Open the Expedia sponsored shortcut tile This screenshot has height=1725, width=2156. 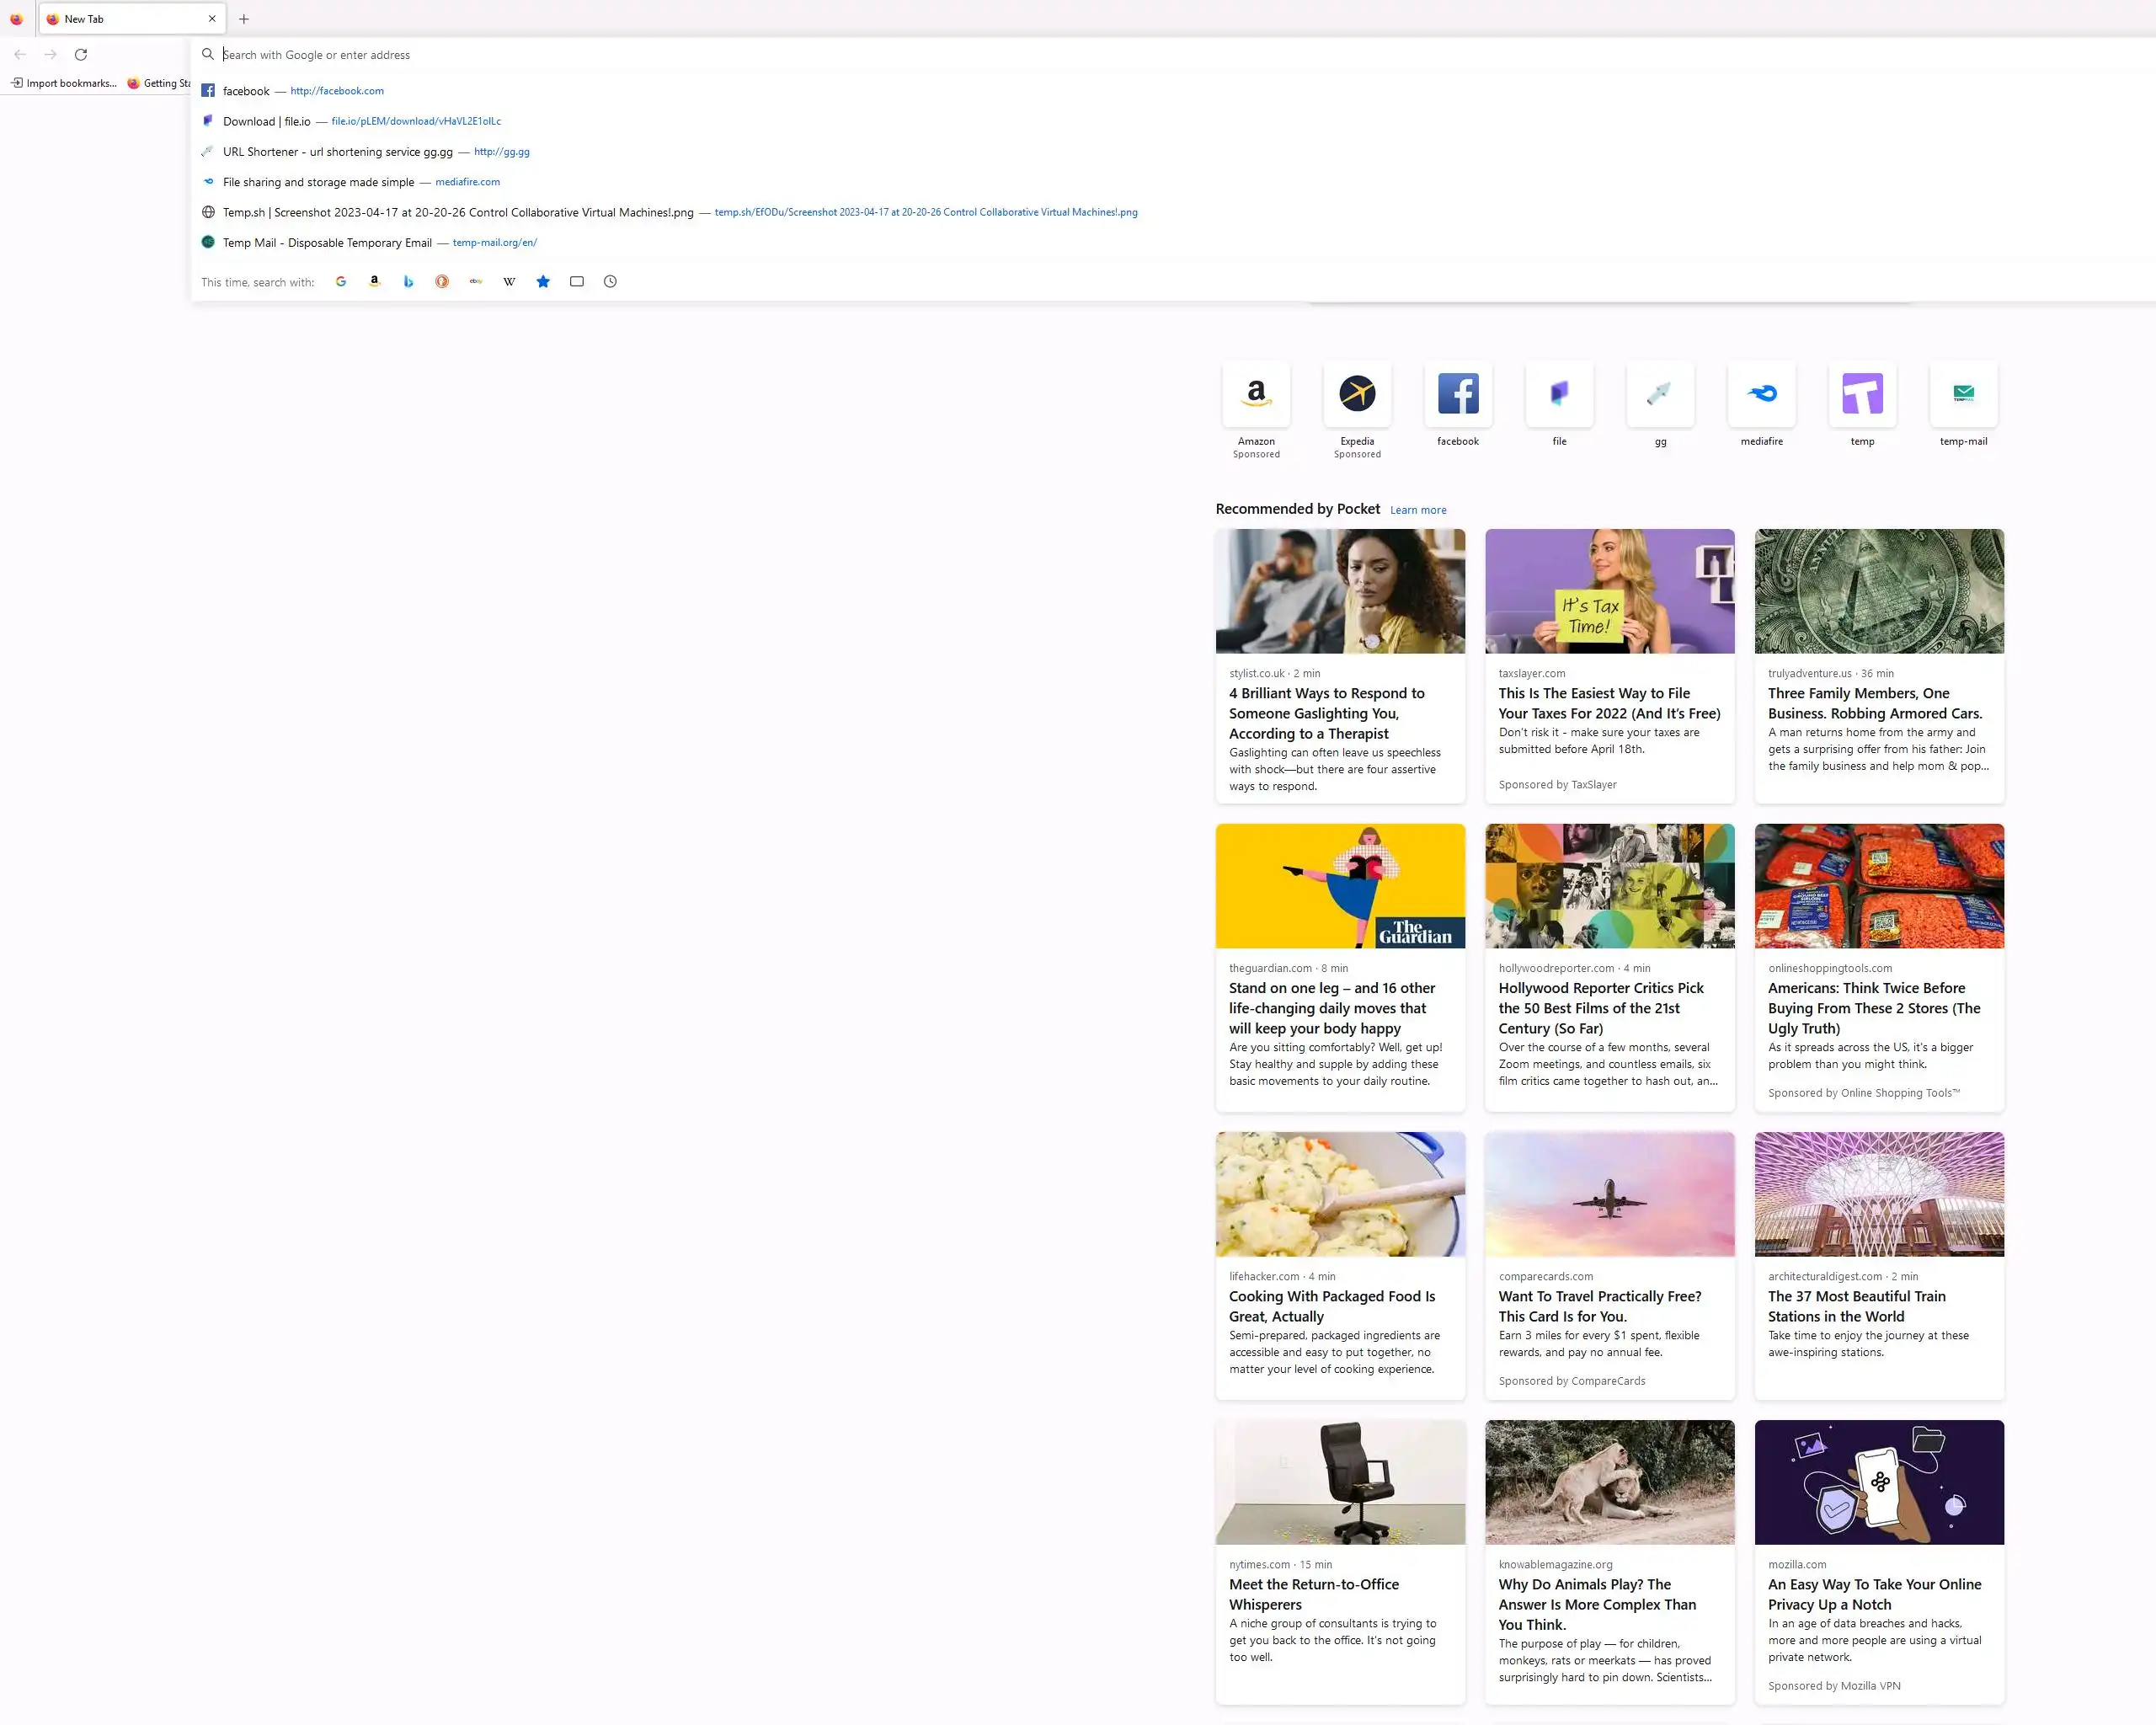pos(1357,394)
